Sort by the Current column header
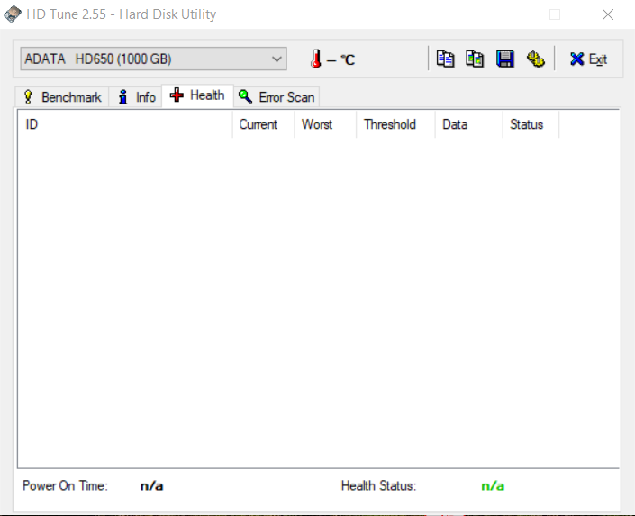 tap(263, 124)
